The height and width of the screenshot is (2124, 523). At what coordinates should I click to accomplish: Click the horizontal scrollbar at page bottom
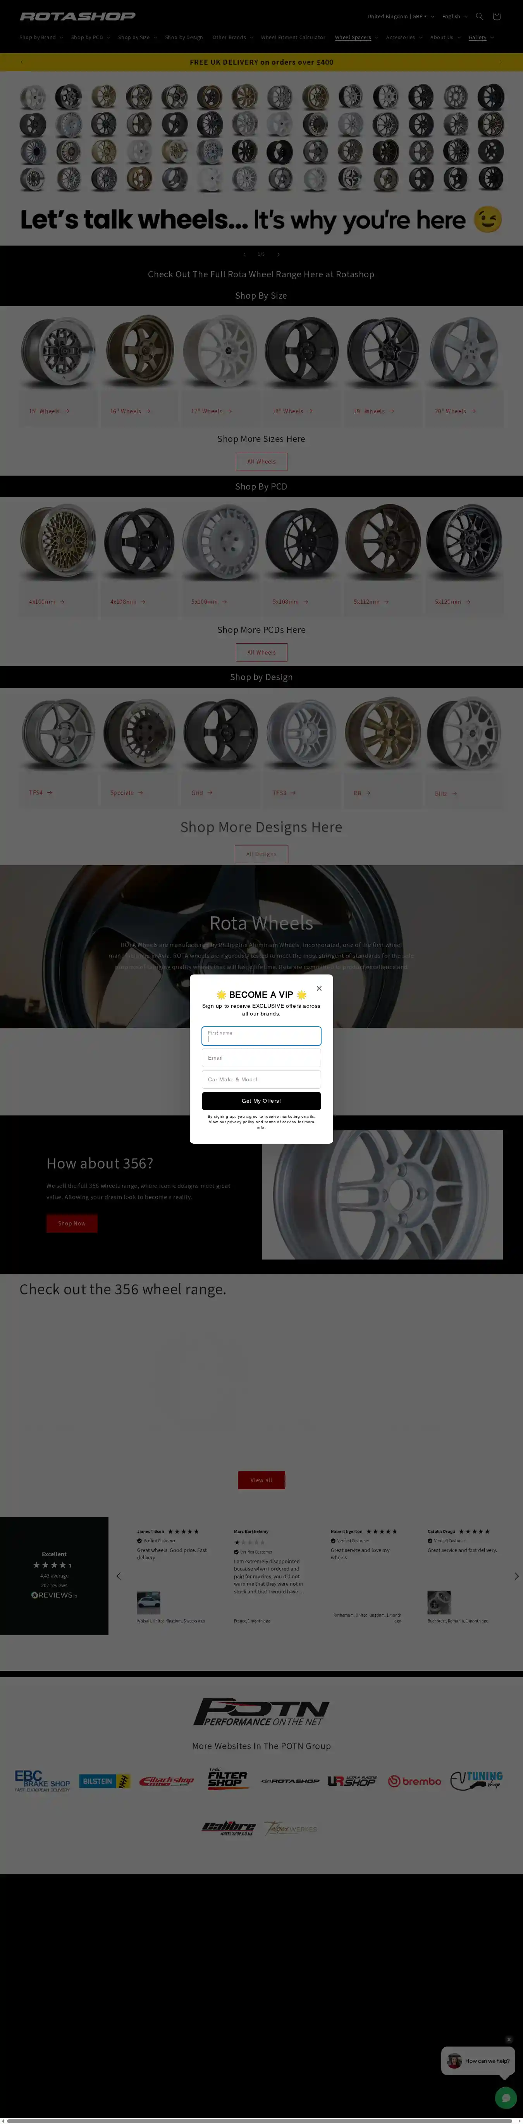point(256,2120)
